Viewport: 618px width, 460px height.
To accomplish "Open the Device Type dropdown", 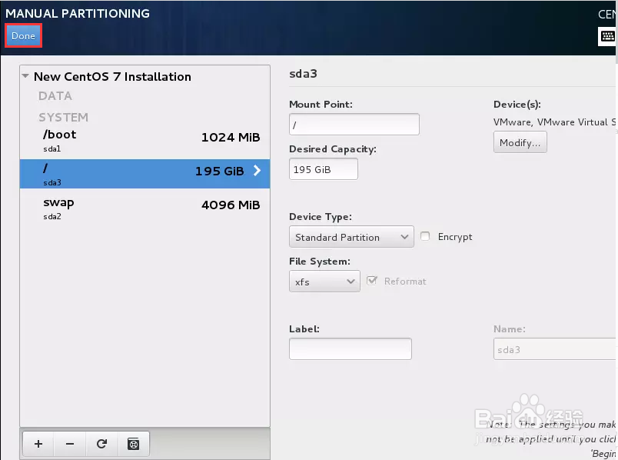I will click(351, 237).
